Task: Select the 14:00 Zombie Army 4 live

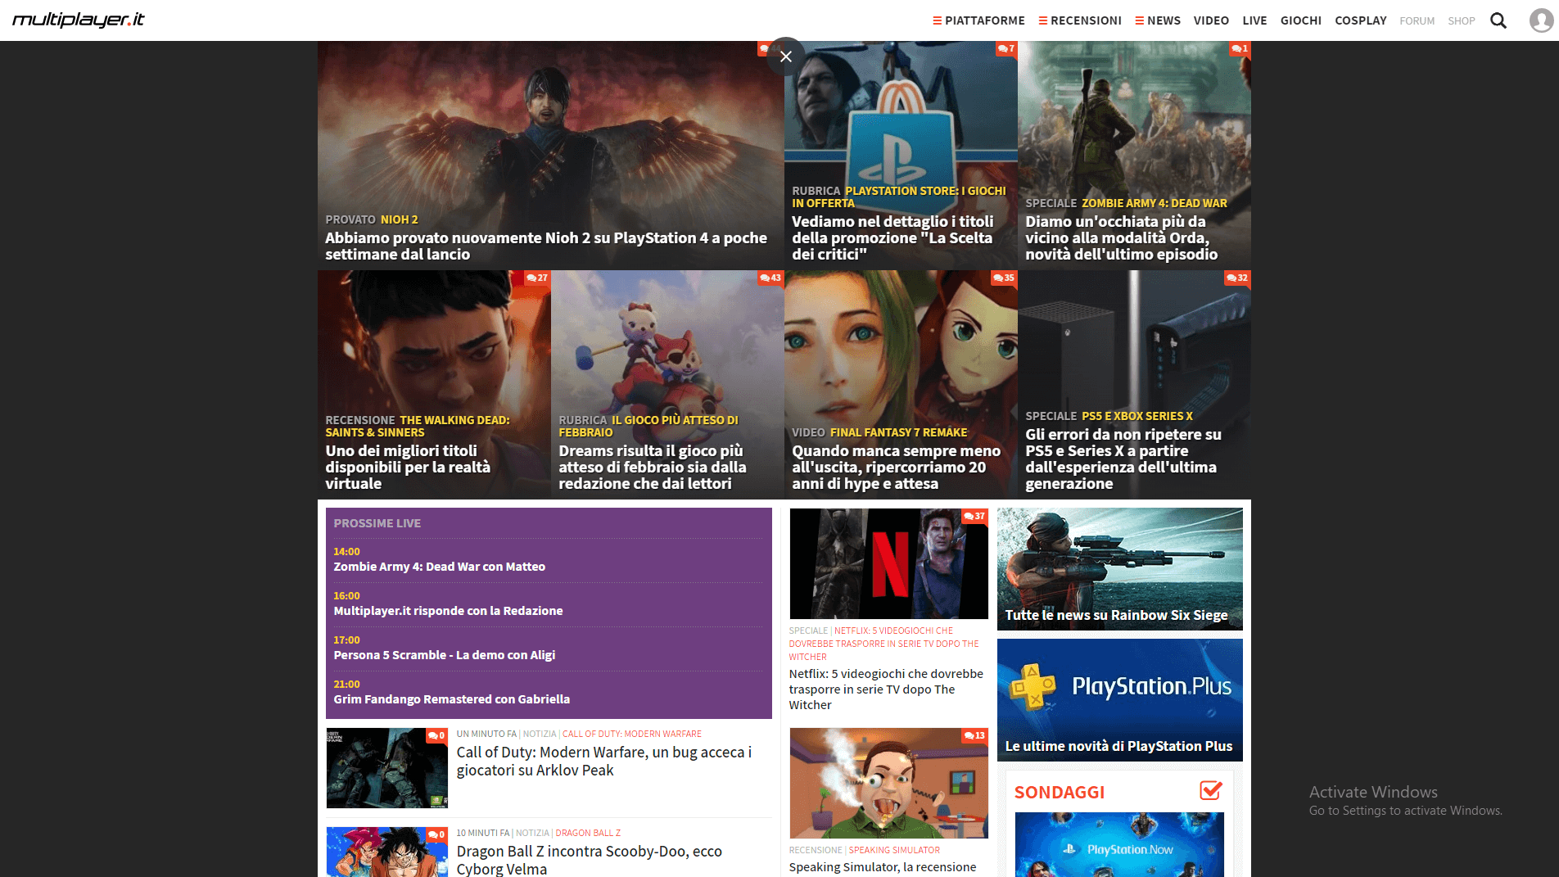Action: 439,567
